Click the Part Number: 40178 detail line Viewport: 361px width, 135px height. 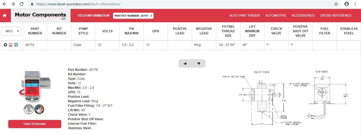82,70
